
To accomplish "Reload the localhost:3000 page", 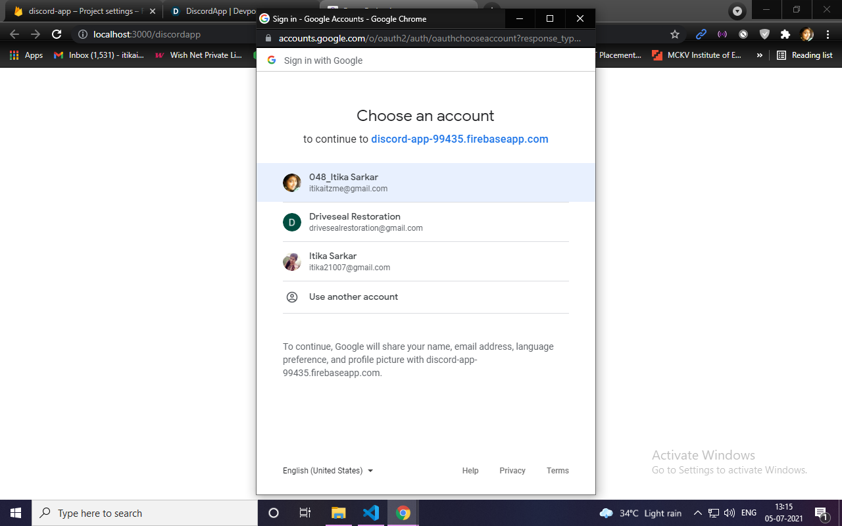I will point(57,34).
